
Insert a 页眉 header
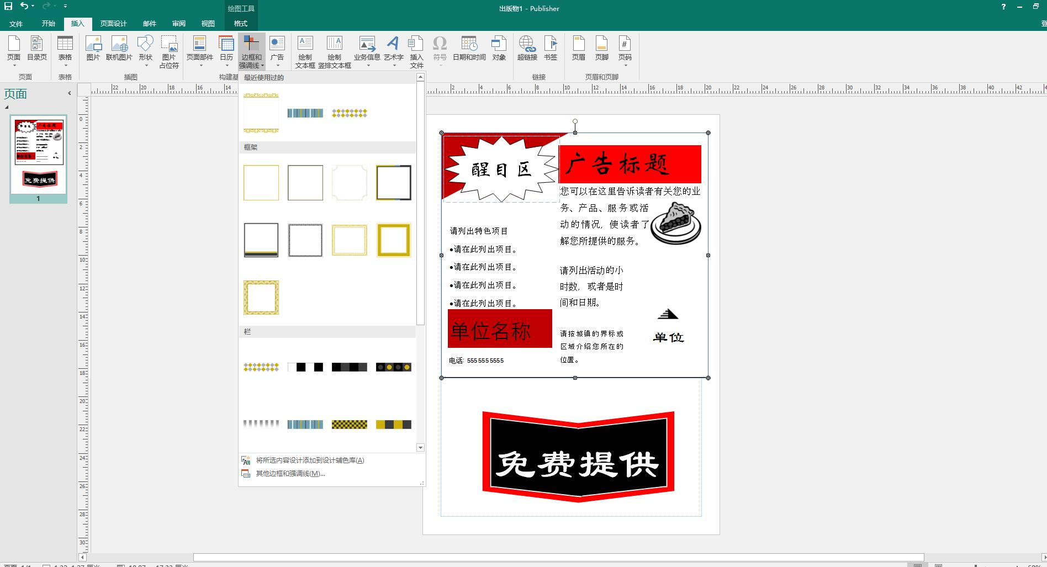point(578,50)
